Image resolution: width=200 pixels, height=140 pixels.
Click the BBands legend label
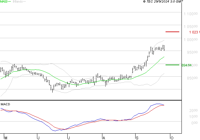(18, 2)
